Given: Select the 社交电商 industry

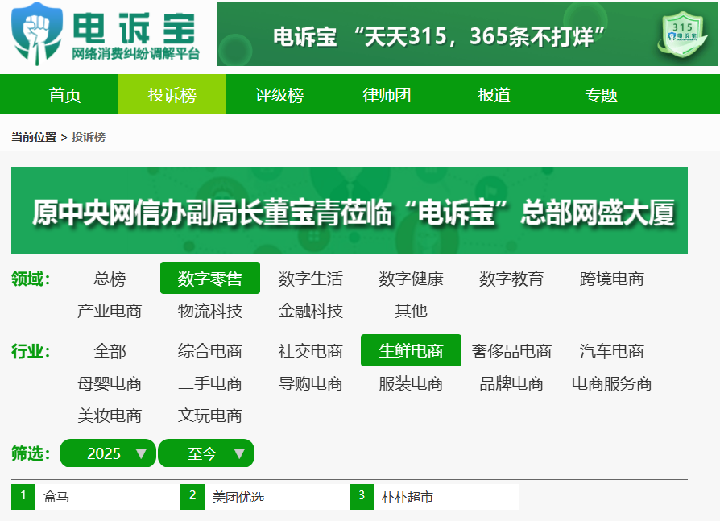Looking at the screenshot, I should (310, 351).
